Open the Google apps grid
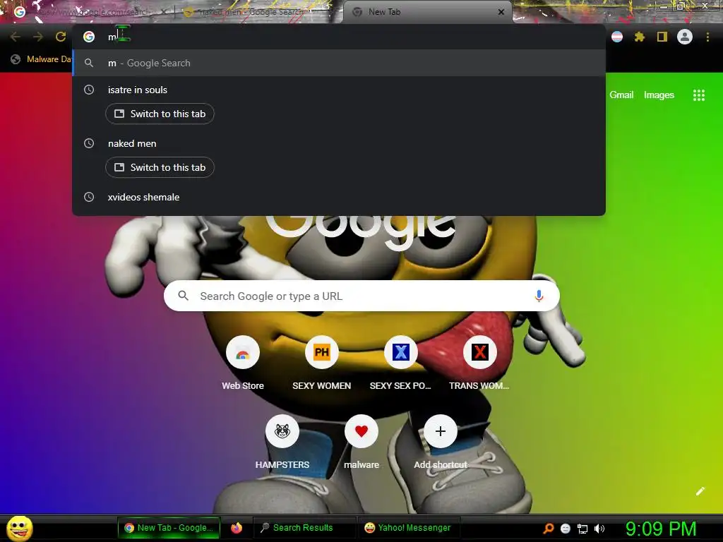Viewport: 723px width, 542px height. coord(699,95)
